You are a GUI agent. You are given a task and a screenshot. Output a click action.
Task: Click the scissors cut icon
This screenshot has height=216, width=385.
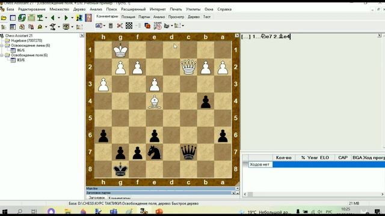tap(120, 25)
